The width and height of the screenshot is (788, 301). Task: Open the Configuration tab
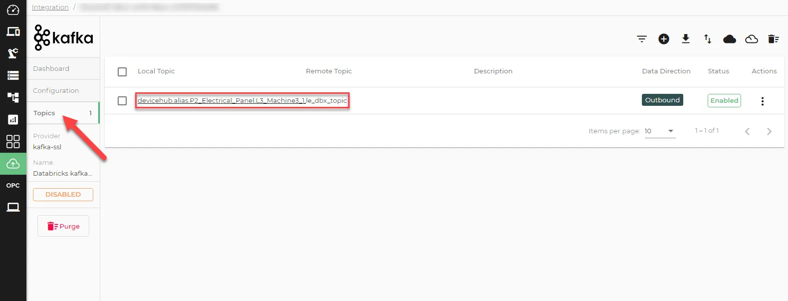(63, 91)
